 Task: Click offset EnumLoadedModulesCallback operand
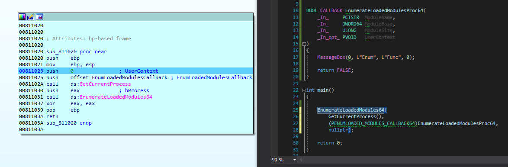point(119,77)
